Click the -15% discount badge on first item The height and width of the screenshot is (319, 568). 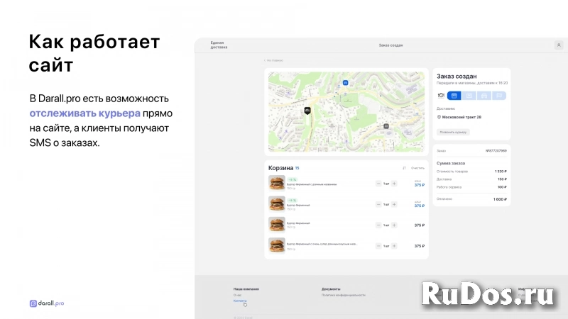(x=293, y=179)
